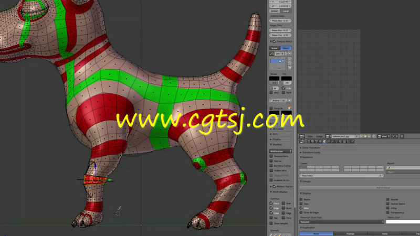Click the first layer button in Layers grid
This screenshot has height=236, width=420.
pos(303,167)
